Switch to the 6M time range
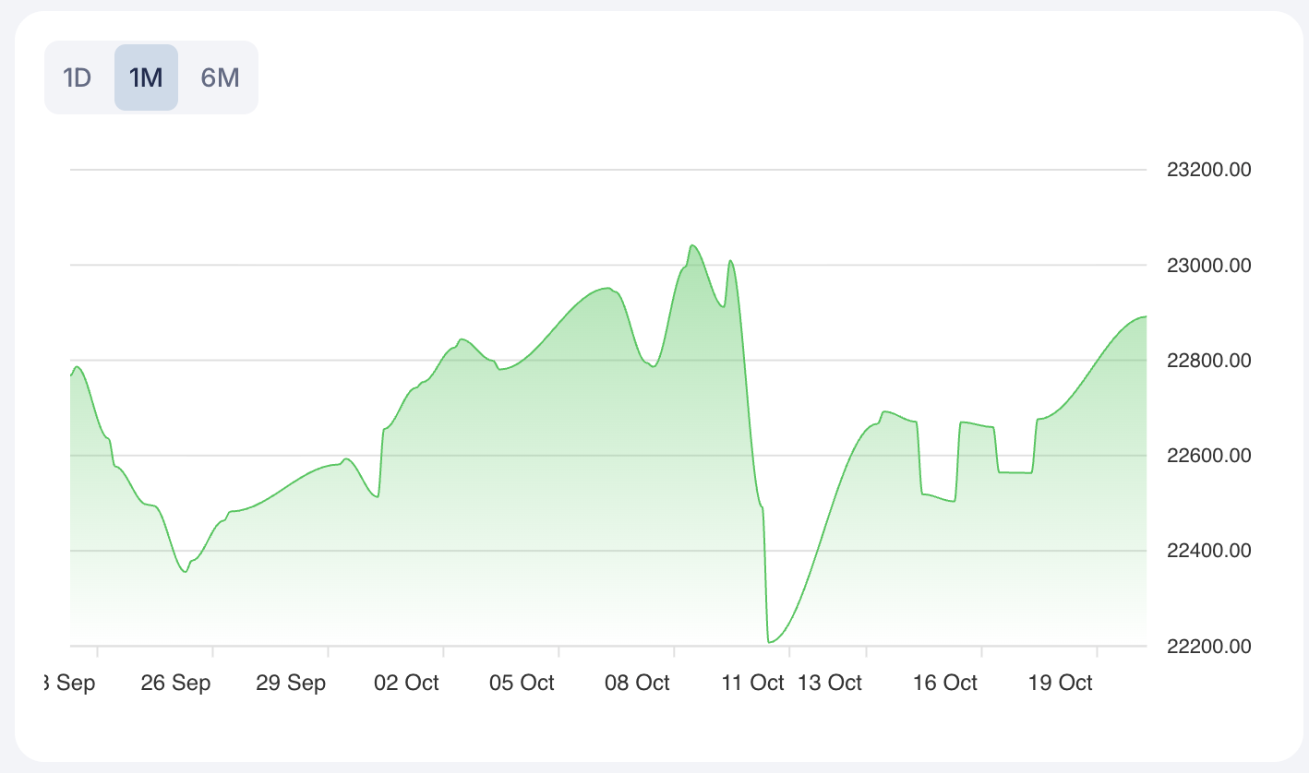This screenshot has height=773, width=1309. (220, 77)
